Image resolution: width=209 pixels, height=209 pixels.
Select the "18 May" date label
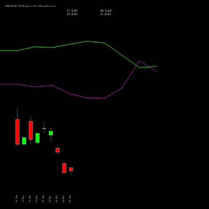click(30, 199)
